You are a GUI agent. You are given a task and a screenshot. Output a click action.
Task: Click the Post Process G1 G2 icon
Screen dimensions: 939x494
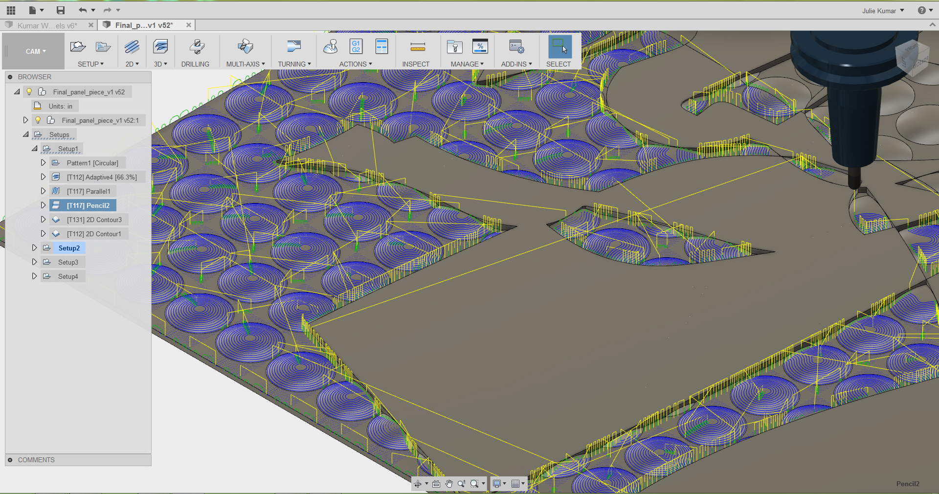point(356,47)
